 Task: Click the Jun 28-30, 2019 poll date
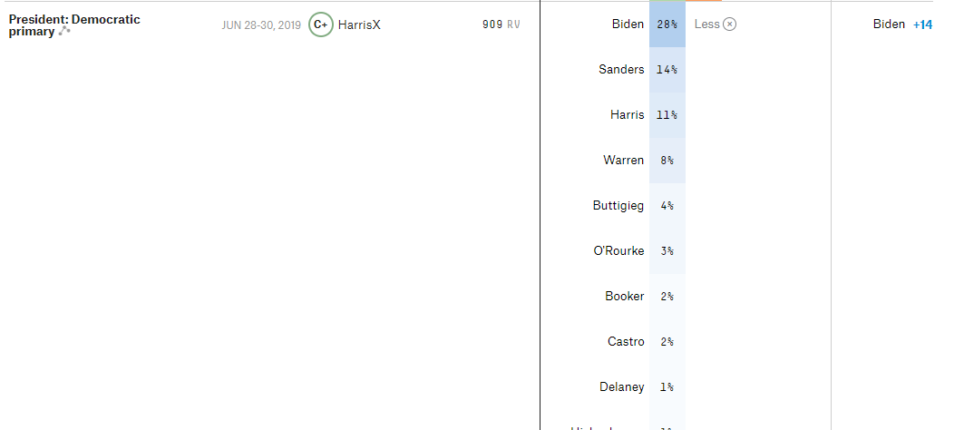coord(261,24)
